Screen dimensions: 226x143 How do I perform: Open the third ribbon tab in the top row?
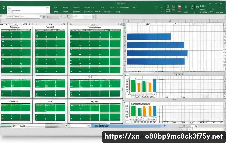(76, 7)
